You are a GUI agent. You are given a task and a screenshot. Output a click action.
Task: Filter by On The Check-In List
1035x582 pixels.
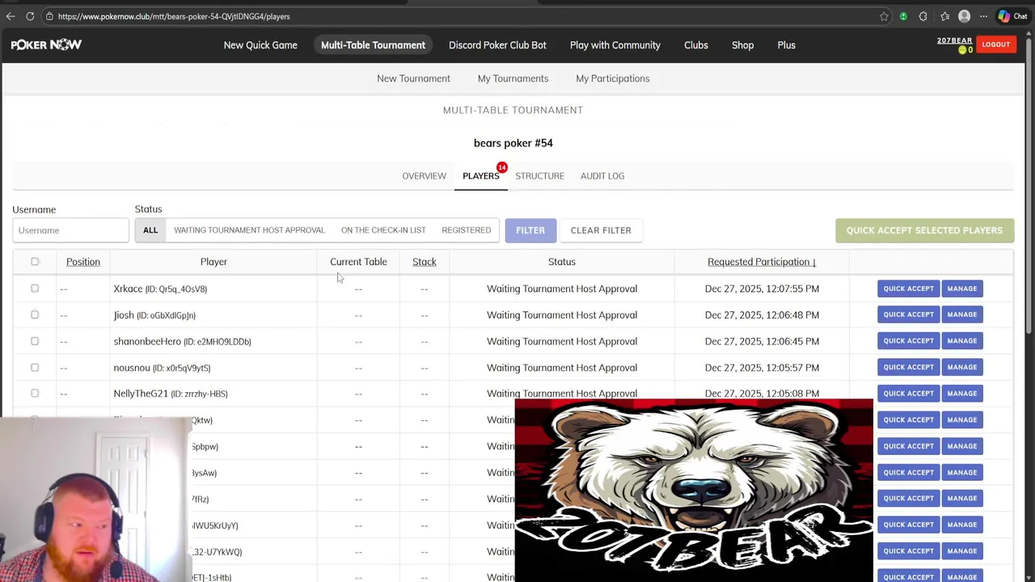[383, 230]
